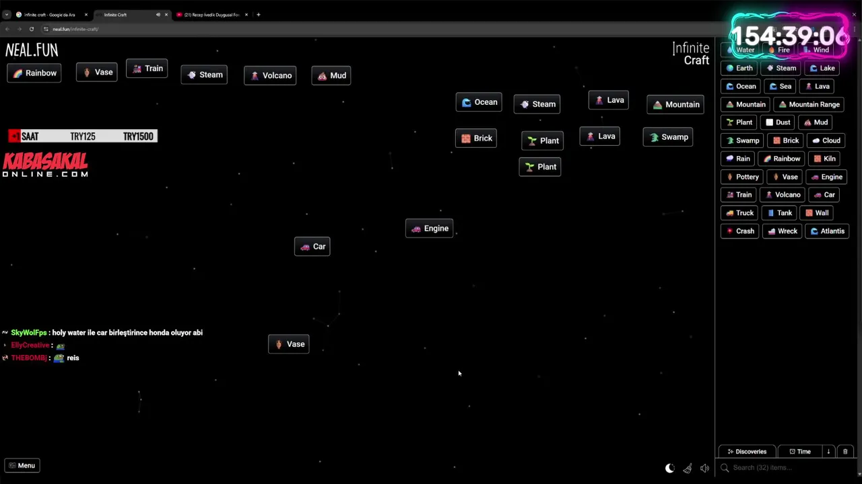The height and width of the screenshot is (484, 862).
Task: Click the Brick tile on the canvas
Action: 476,138
